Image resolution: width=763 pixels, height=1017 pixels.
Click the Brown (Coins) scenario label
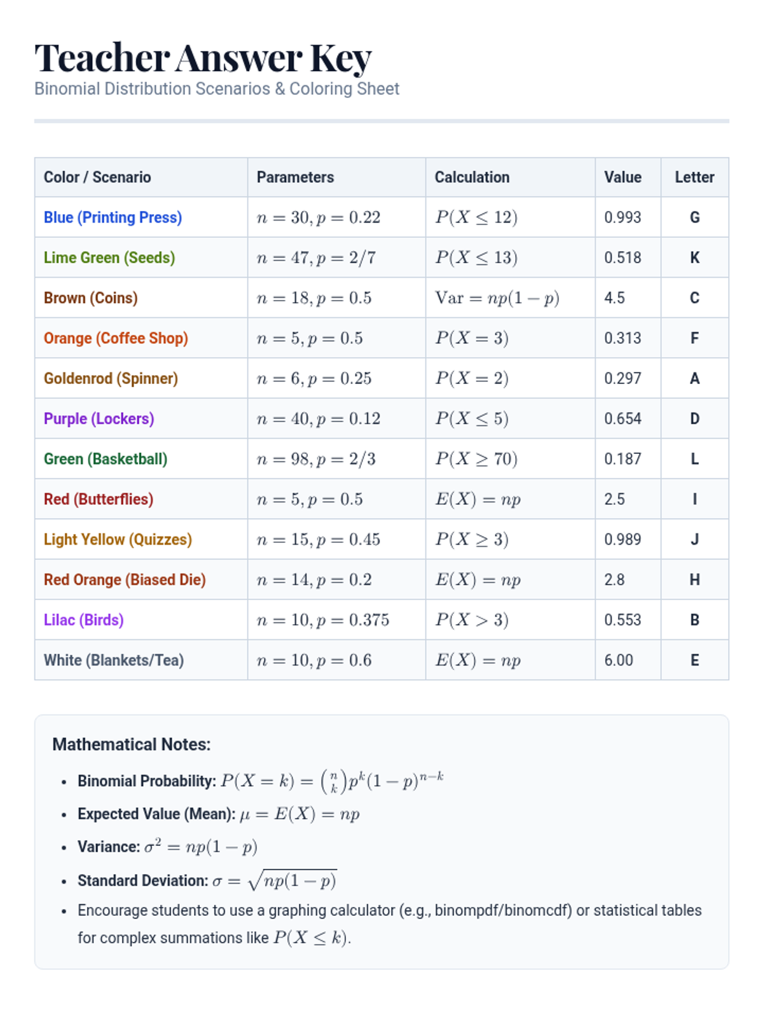point(90,298)
